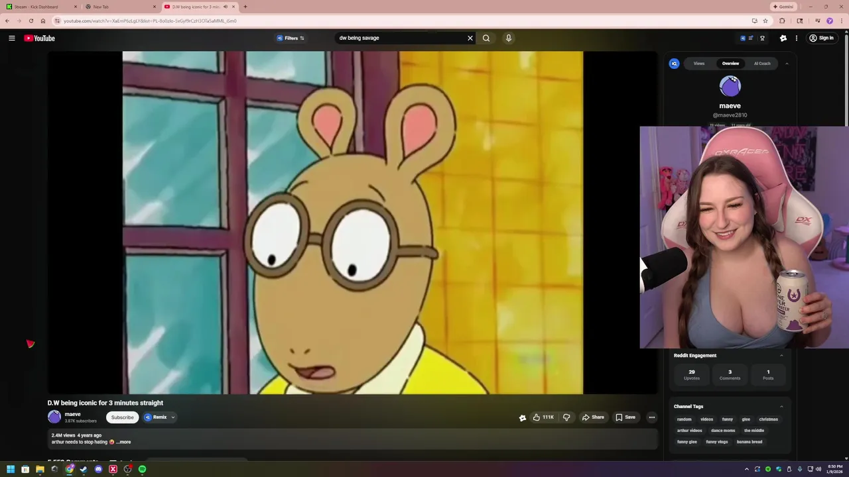Click the 29 Upvotes stat
Viewport: 849px width, 477px height.
click(x=692, y=374)
